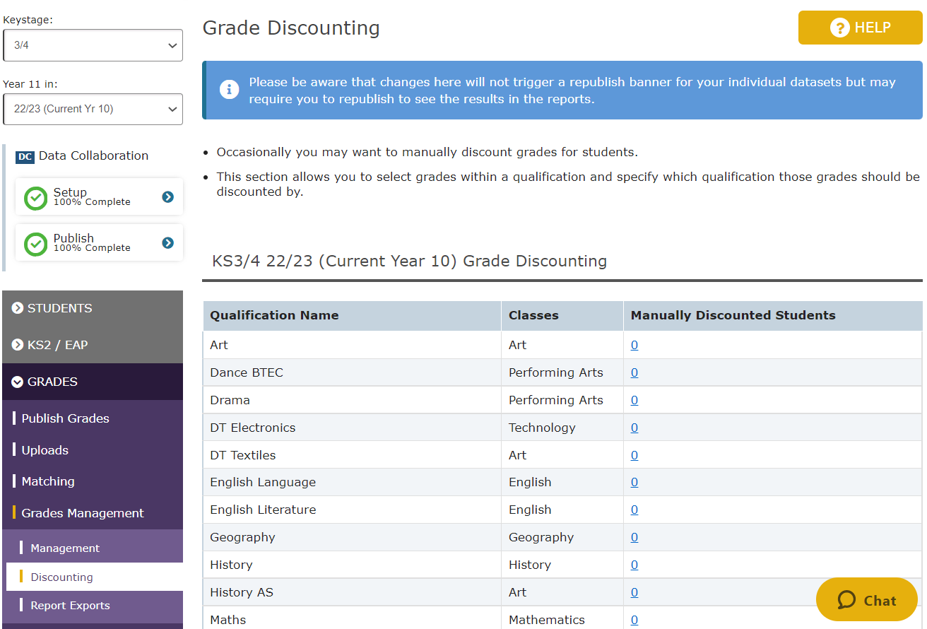Click the Publish green checkmark icon
Viewport: 927px width, 629px height.
pyautogui.click(x=35, y=244)
